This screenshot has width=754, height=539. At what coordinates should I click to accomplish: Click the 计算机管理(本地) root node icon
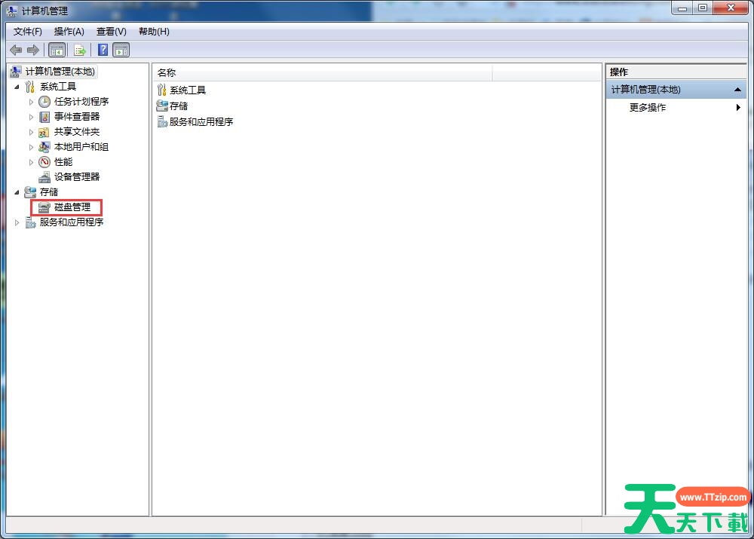pyautogui.click(x=15, y=72)
